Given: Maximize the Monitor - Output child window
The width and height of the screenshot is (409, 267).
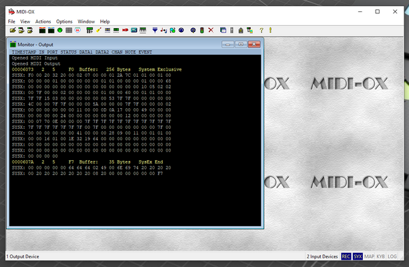Looking at the screenshot, I should 241,44.
